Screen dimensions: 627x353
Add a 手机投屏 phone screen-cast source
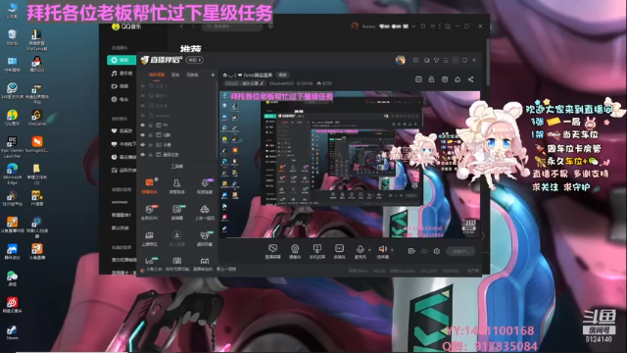coord(317,251)
